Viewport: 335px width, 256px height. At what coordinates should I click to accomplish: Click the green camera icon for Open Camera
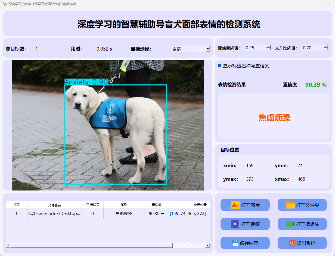pyautogui.click(x=290, y=224)
